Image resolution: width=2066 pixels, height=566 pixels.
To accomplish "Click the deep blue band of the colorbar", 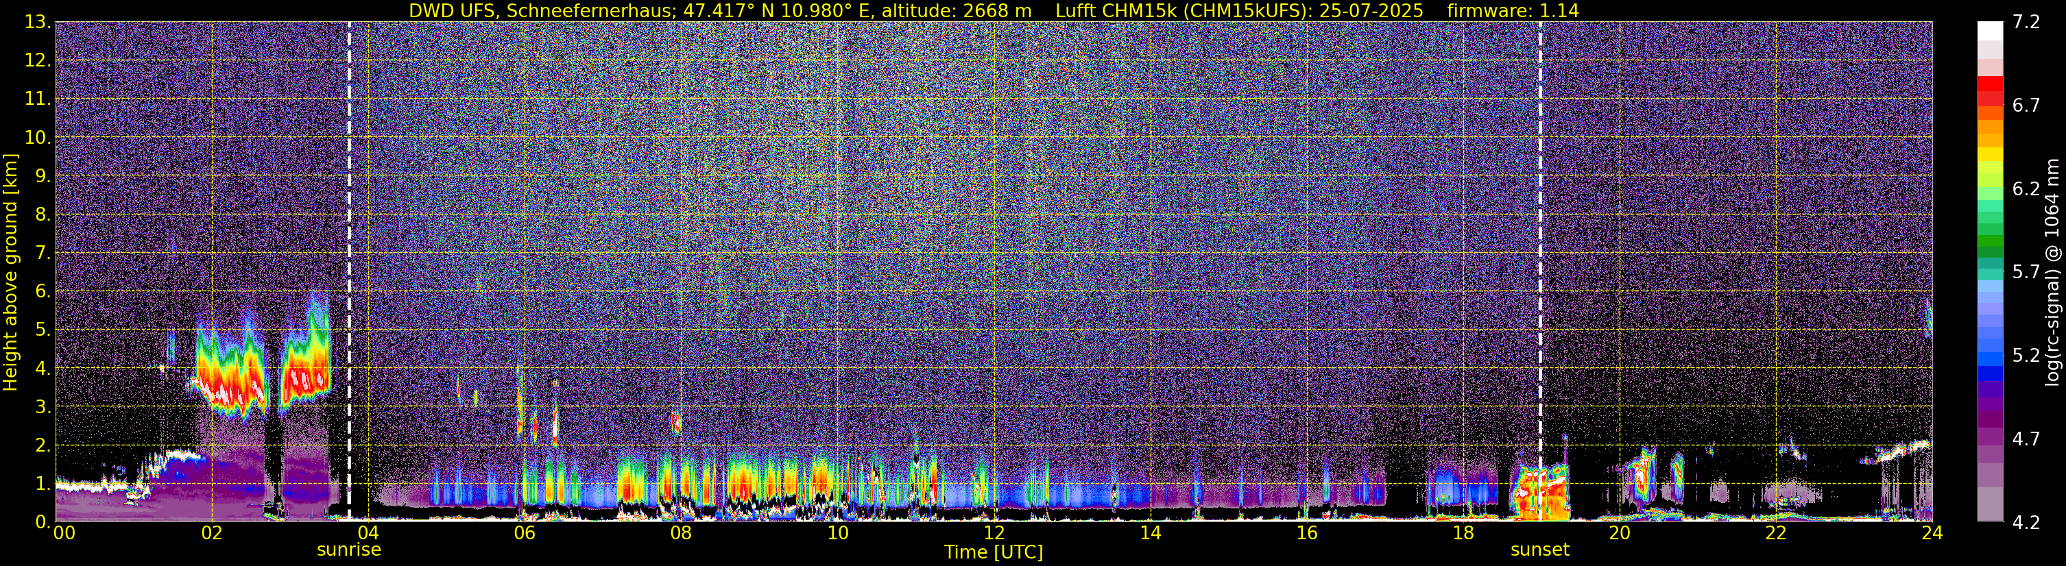I will coord(1991,372).
